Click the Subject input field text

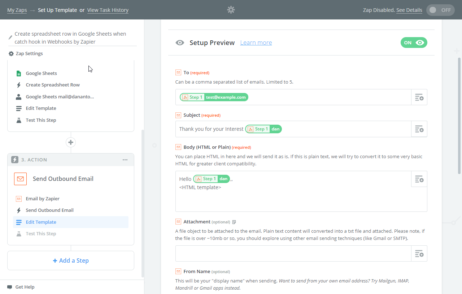[x=293, y=129]
